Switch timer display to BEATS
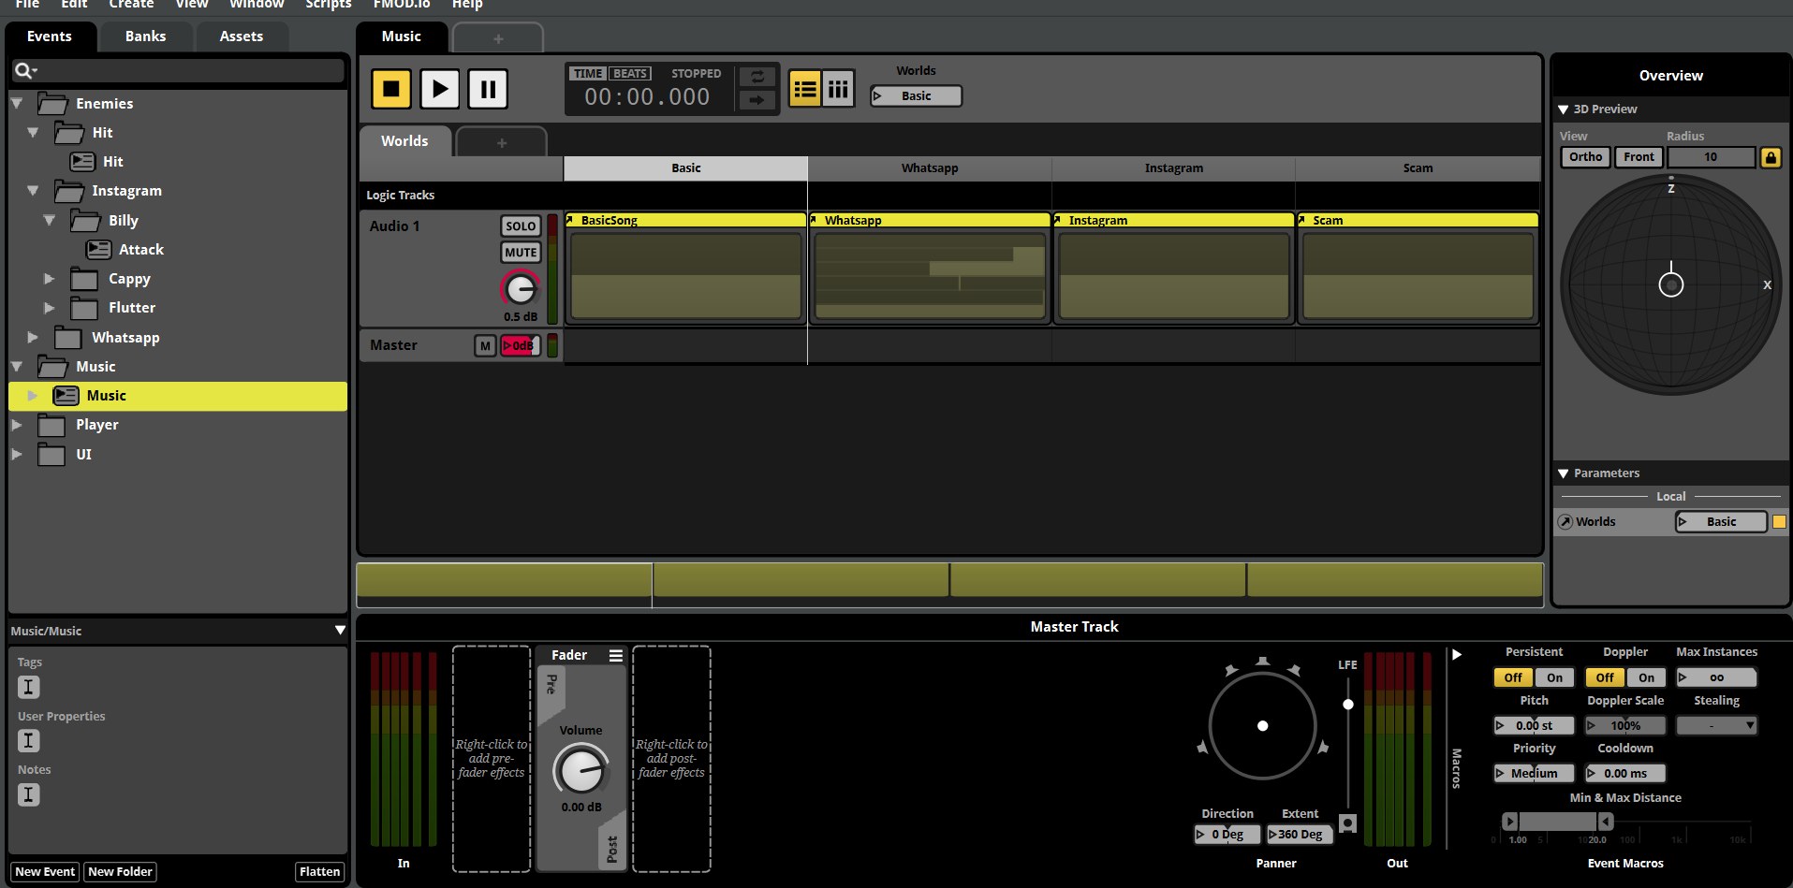Viewport: 1793px width, 888px height. click(629, 74)
